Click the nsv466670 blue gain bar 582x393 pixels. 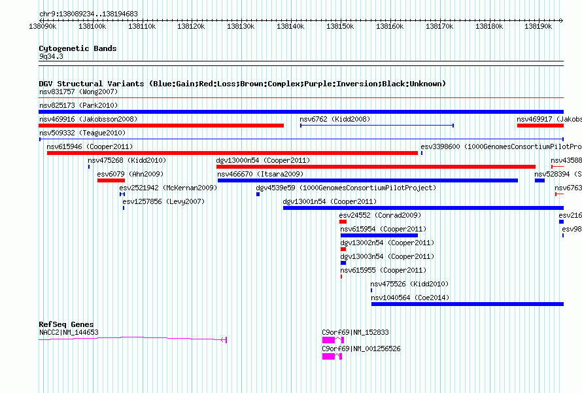[x=368, y=180]
